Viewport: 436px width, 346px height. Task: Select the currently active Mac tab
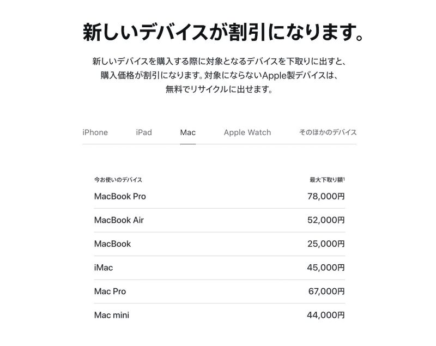point(187,132)
